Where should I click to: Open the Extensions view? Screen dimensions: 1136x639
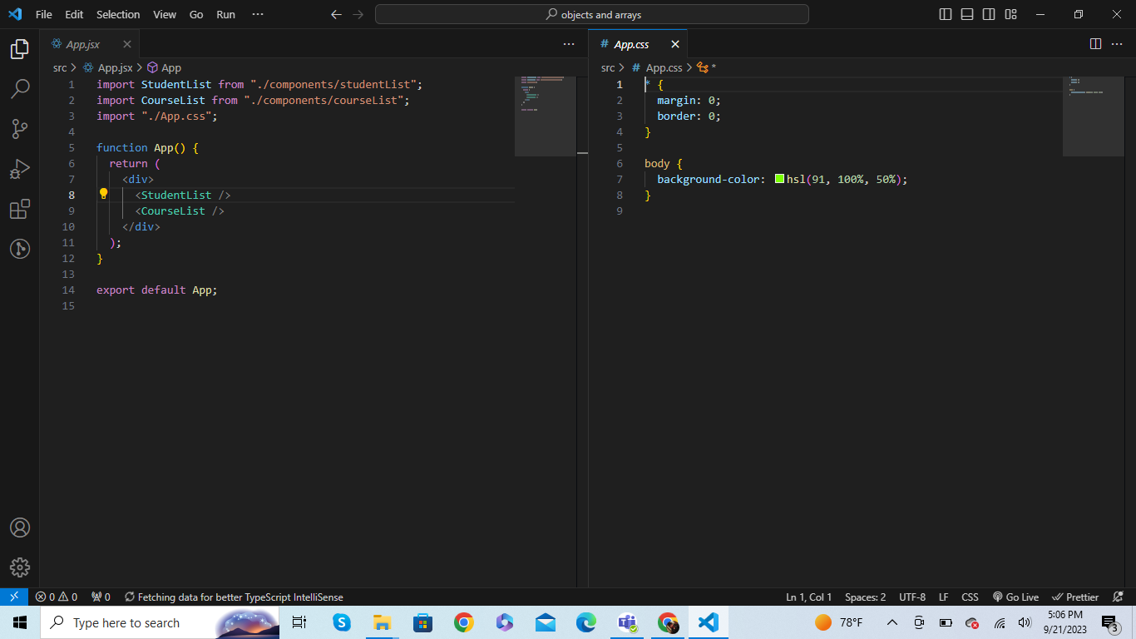click(x=20, y=209)
